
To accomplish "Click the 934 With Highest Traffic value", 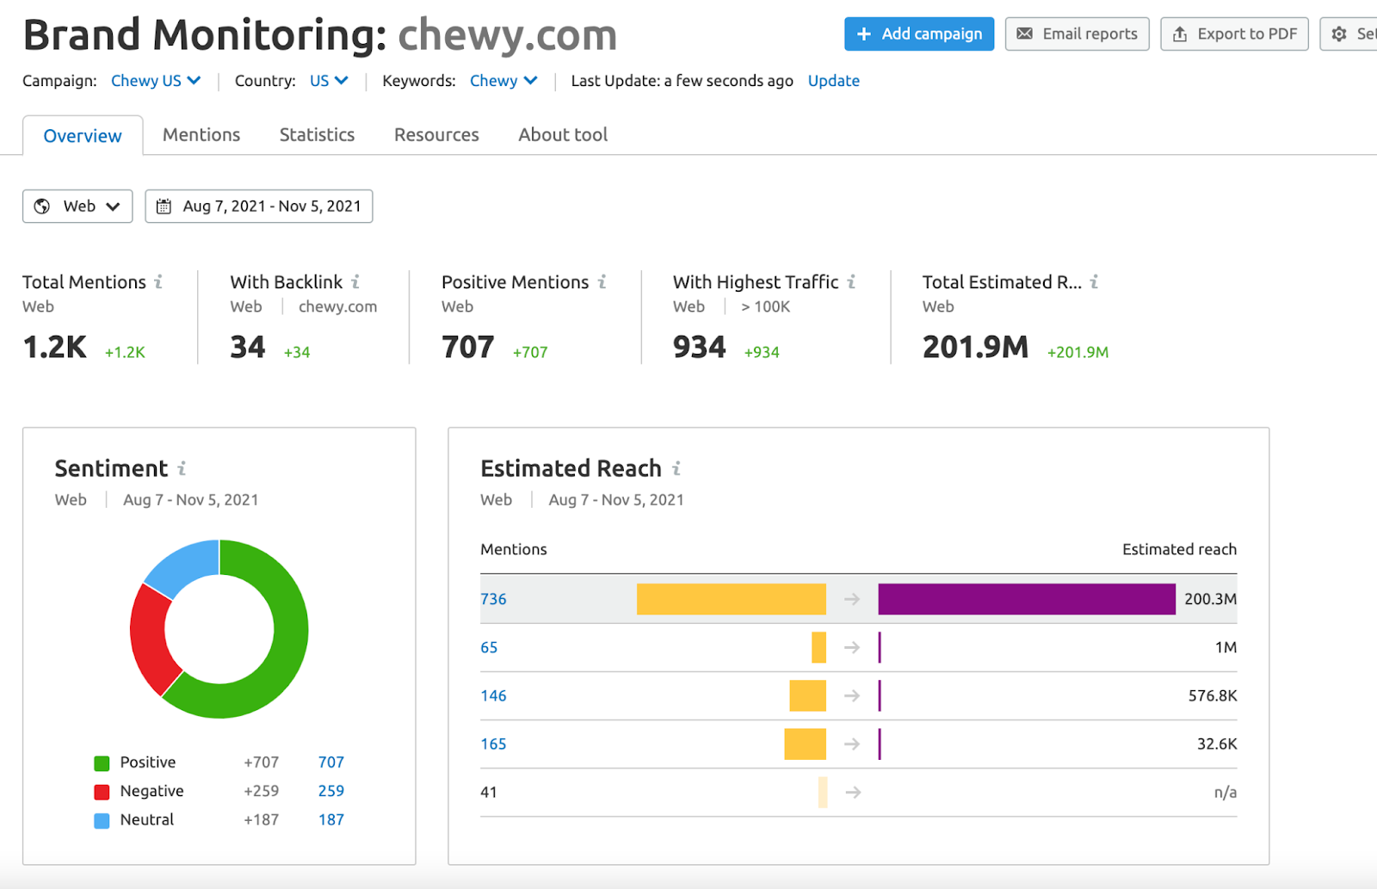I will coord(700,347).
